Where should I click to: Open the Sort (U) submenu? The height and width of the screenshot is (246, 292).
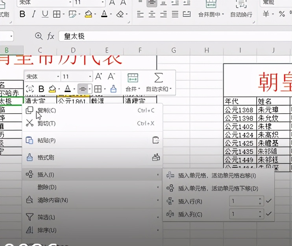coord(92,230)
